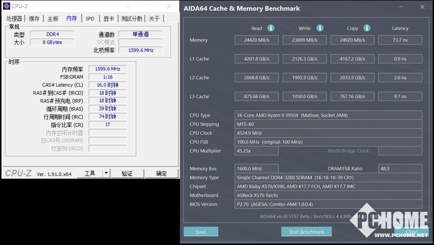
Task: Click the L1 Cache Copy value 4167.2 GB/s
Action: click(352, 59)
